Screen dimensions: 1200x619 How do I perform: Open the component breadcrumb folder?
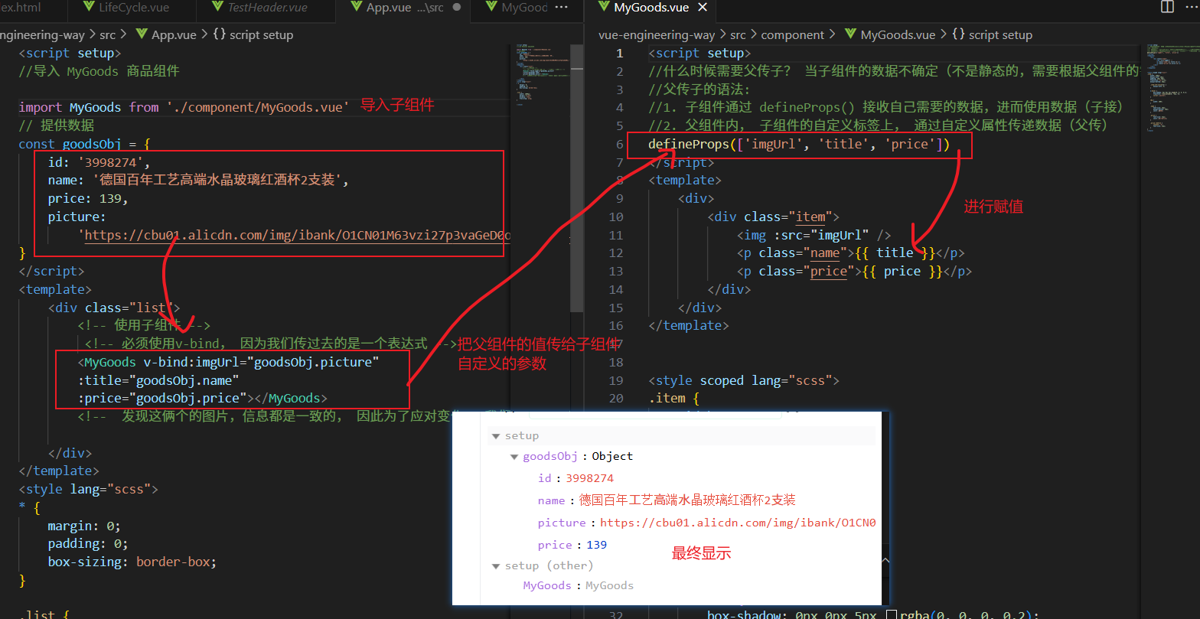coord(792,34)
